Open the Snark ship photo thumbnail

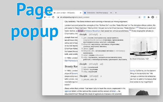tap(143, 47)
